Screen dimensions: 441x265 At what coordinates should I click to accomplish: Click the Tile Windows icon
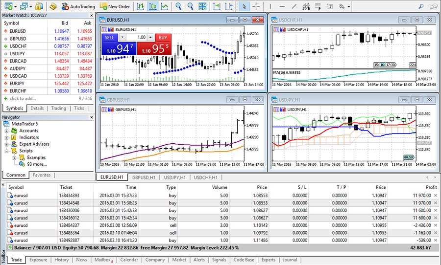tap(202, 6)
